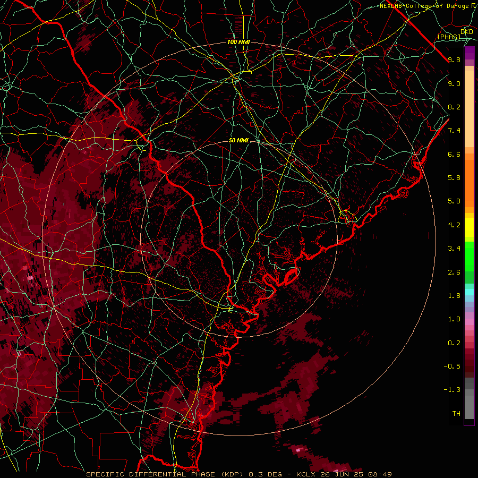Click the 5.8 value on color scale

[x=454, y=178]
